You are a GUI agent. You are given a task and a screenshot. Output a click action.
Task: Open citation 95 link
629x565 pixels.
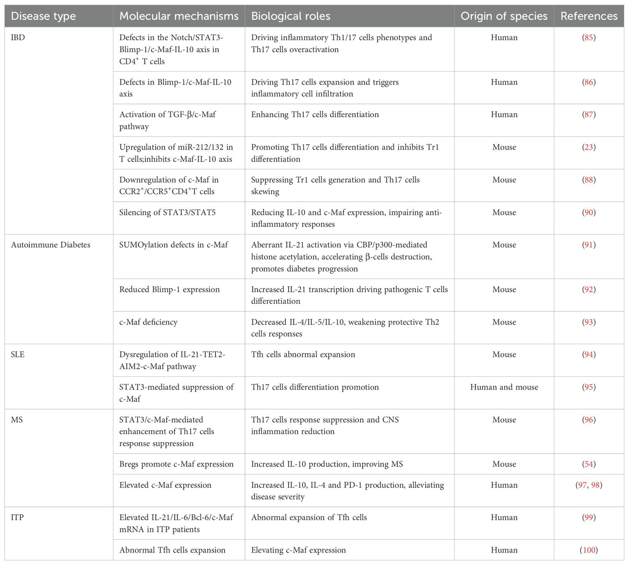coord(589,387)
